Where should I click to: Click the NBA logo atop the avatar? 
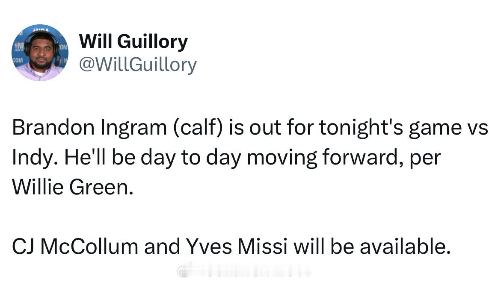[41, 29]
